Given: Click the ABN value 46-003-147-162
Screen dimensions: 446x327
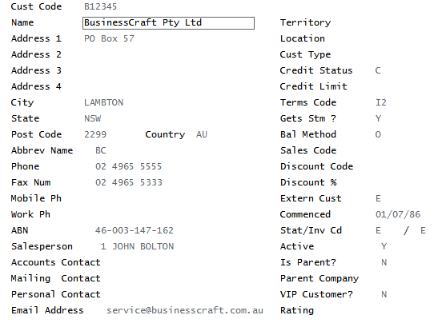Looking at the screenshot, I should 135,230.
